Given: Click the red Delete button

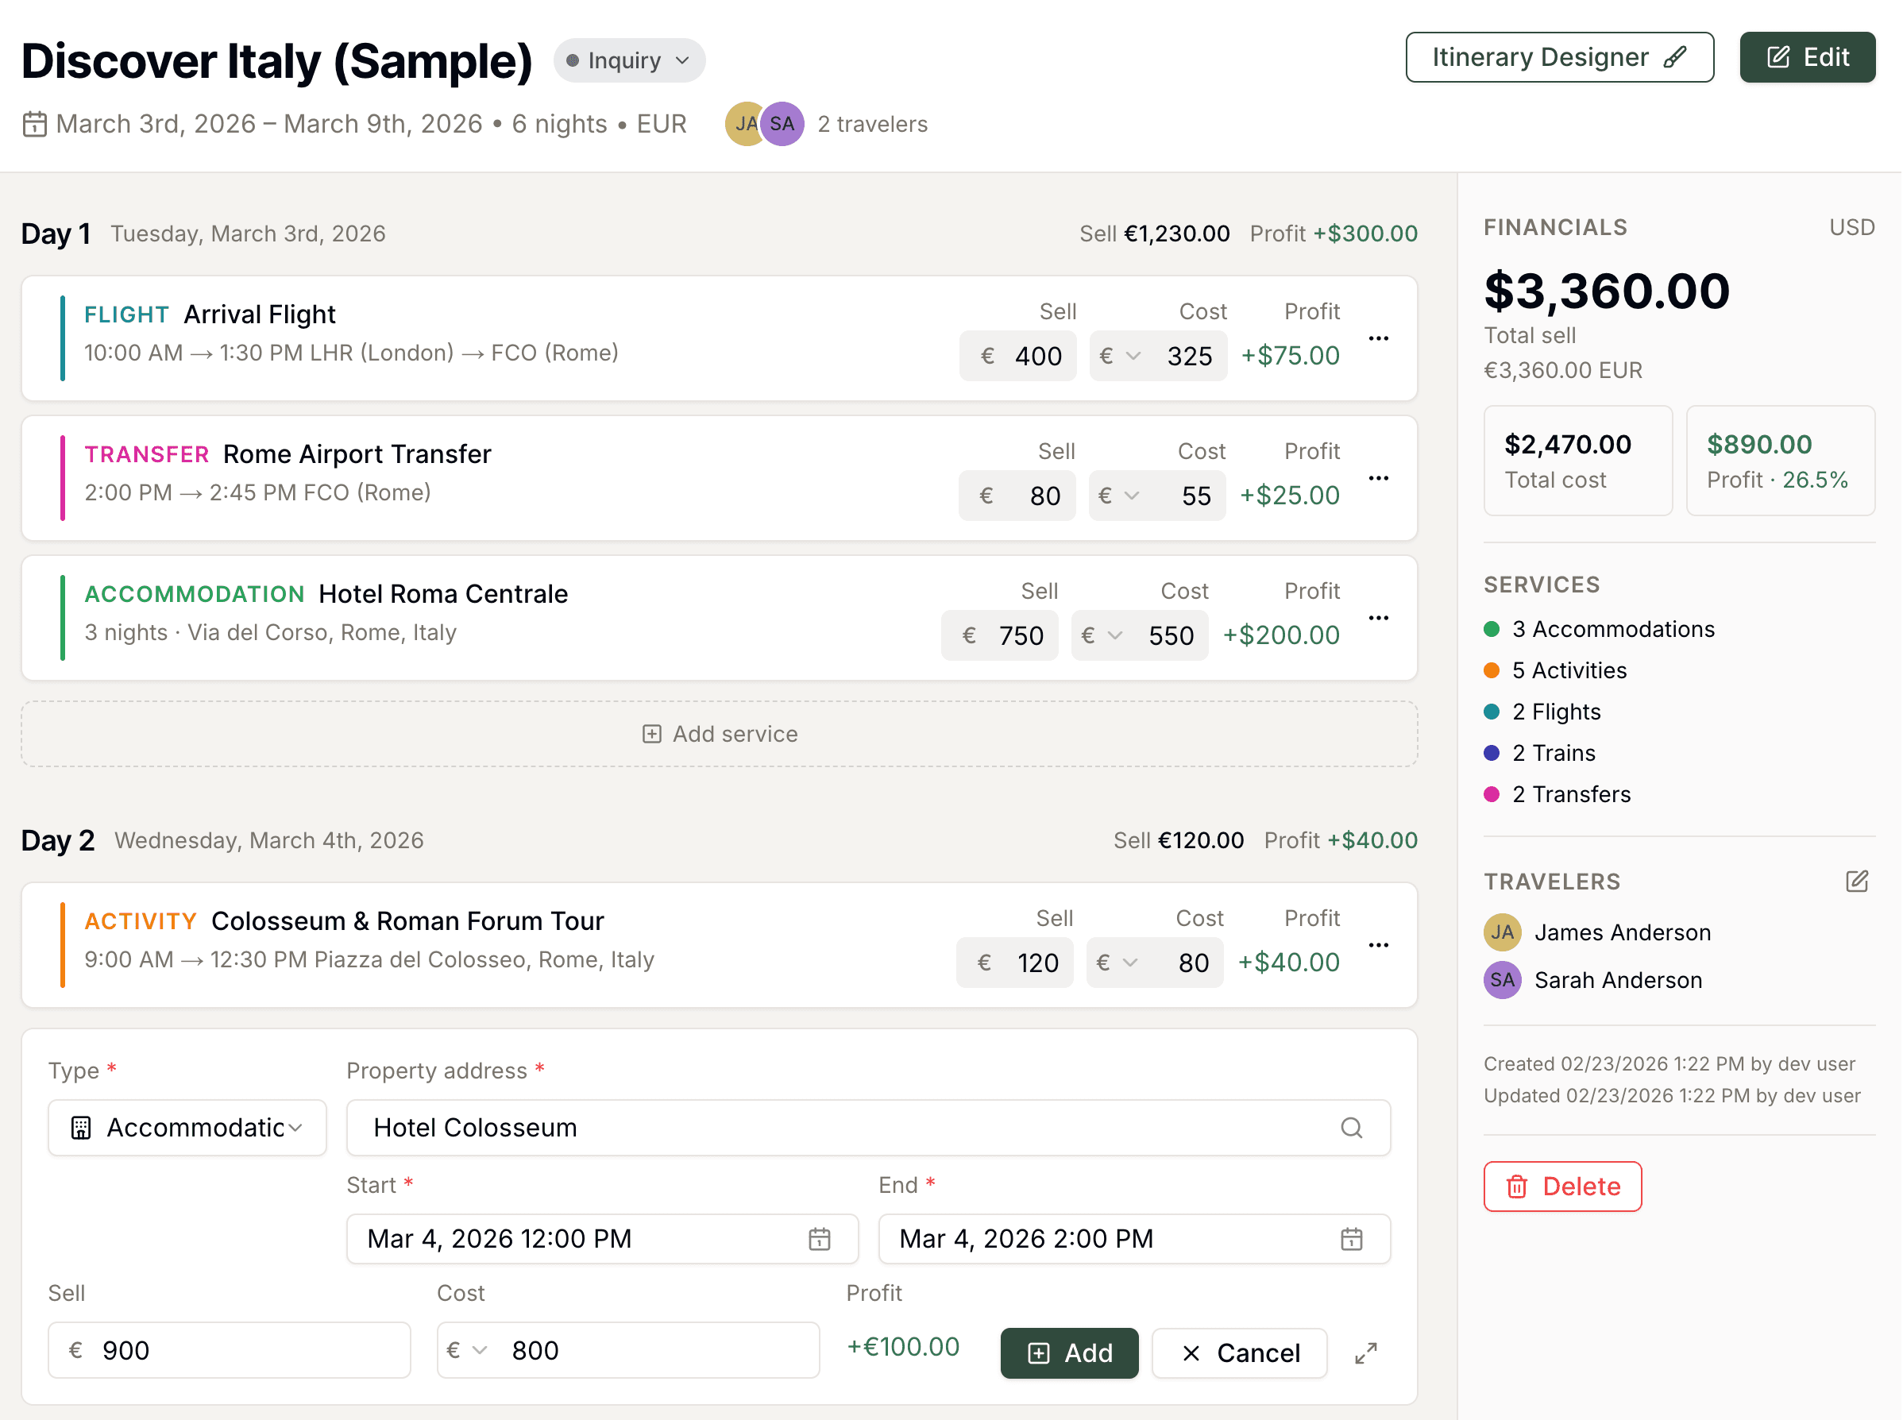Looking at the screenshot, I should coord(1561,1187).
